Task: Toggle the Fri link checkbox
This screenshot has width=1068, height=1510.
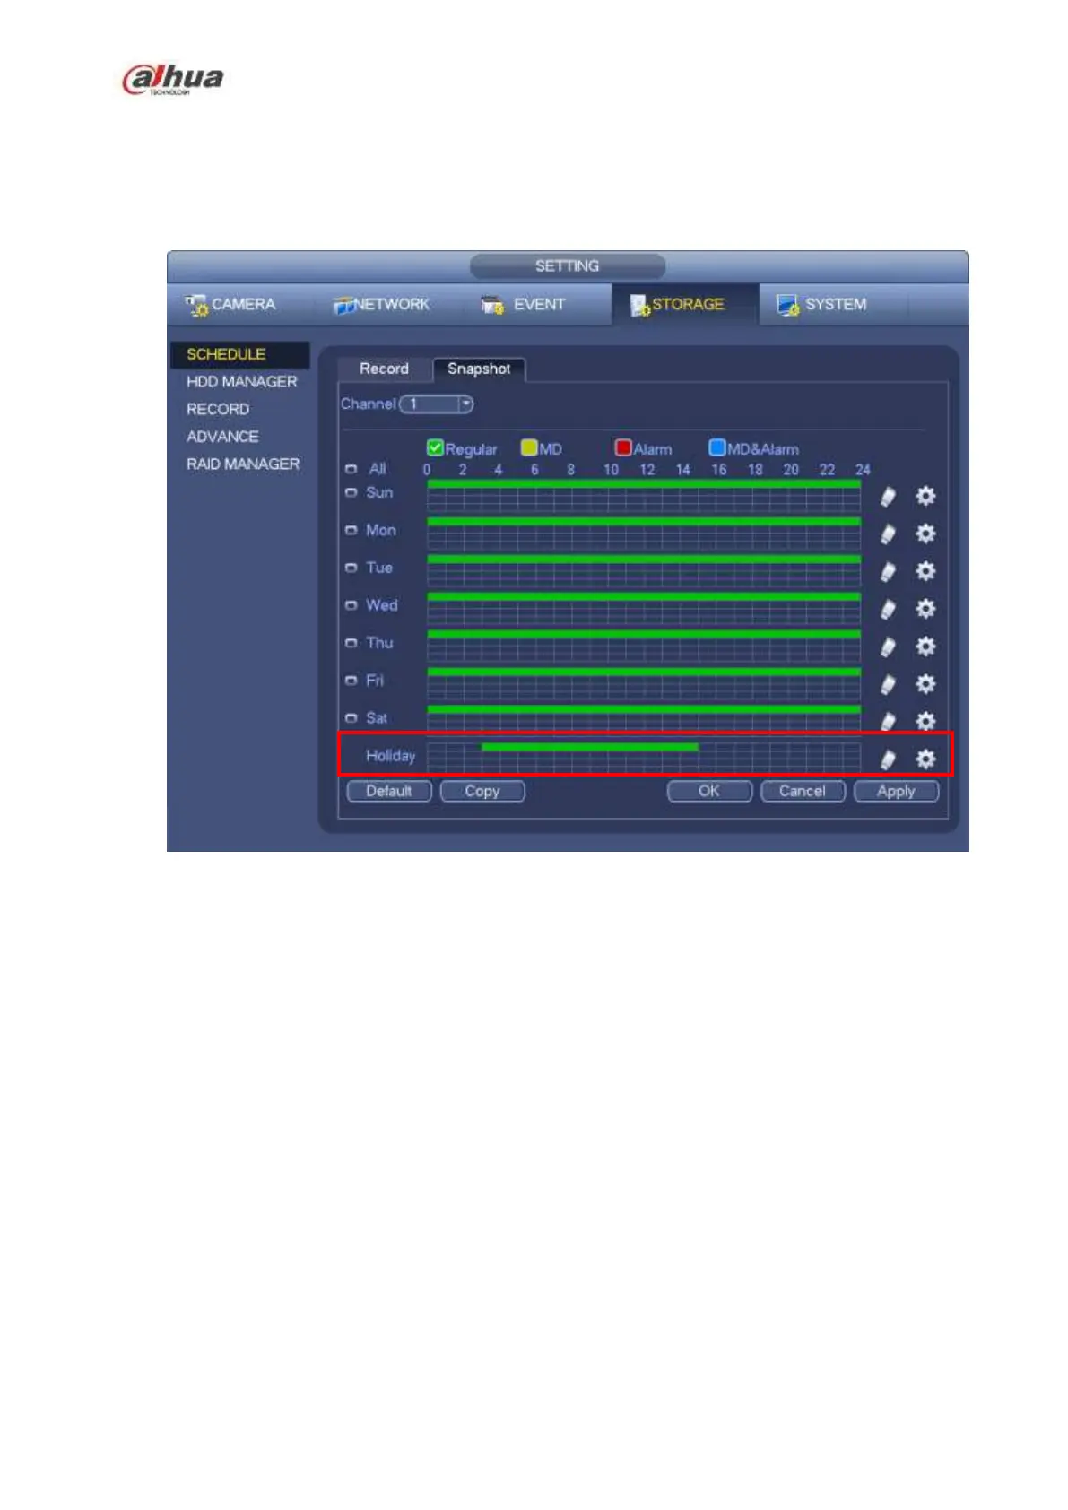Action: tap(351, 681)
